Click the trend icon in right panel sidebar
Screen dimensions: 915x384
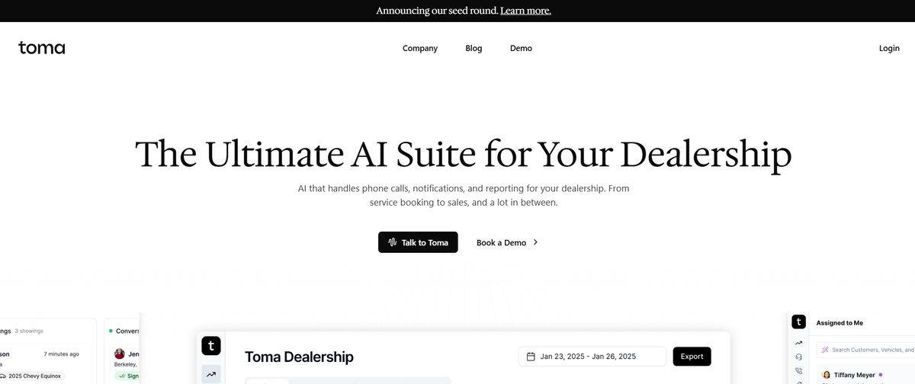tap(798, 343)
